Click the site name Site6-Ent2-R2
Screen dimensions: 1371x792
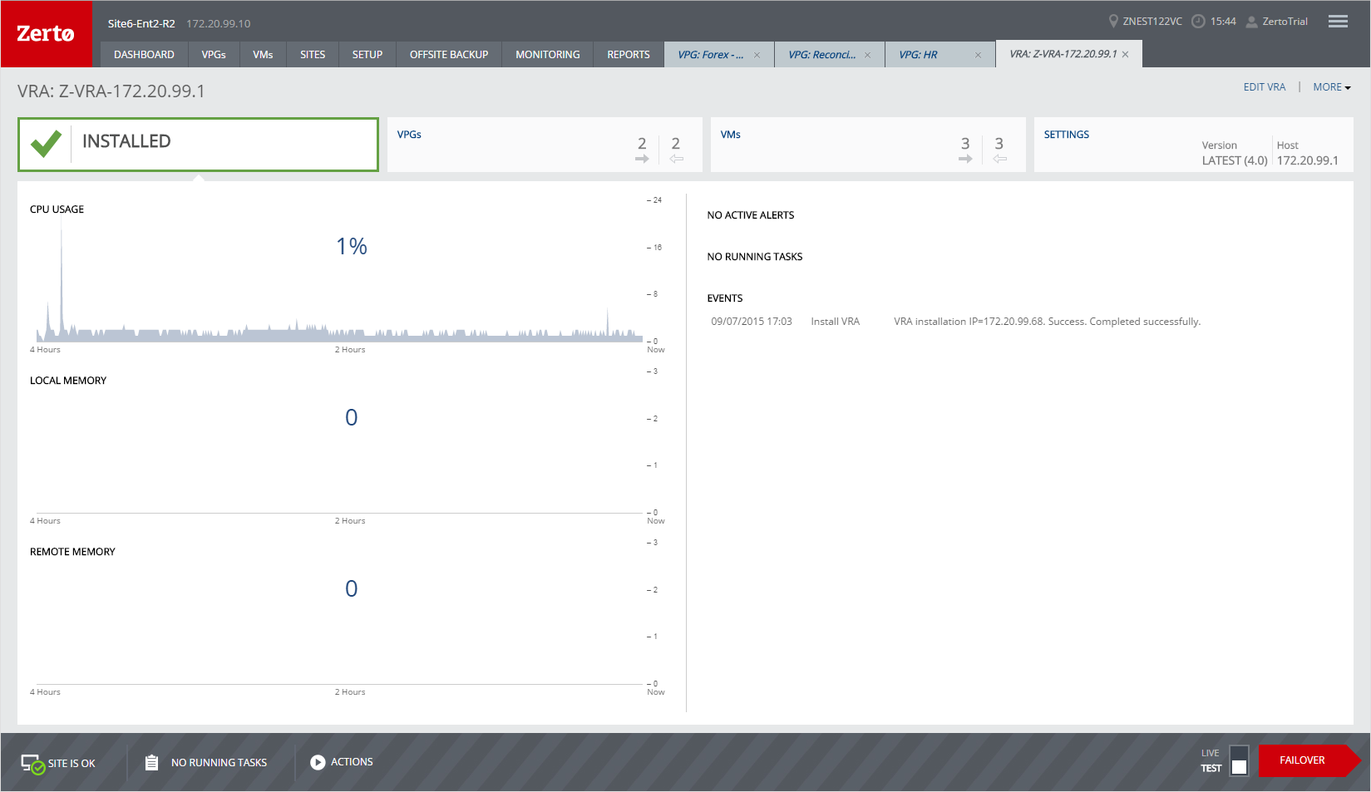pos(141,24)
